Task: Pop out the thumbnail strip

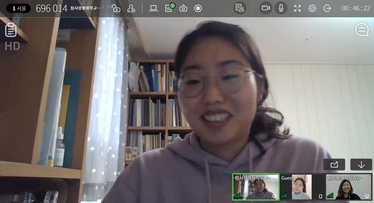Action: pyautogui.click(x=334, y=165)
